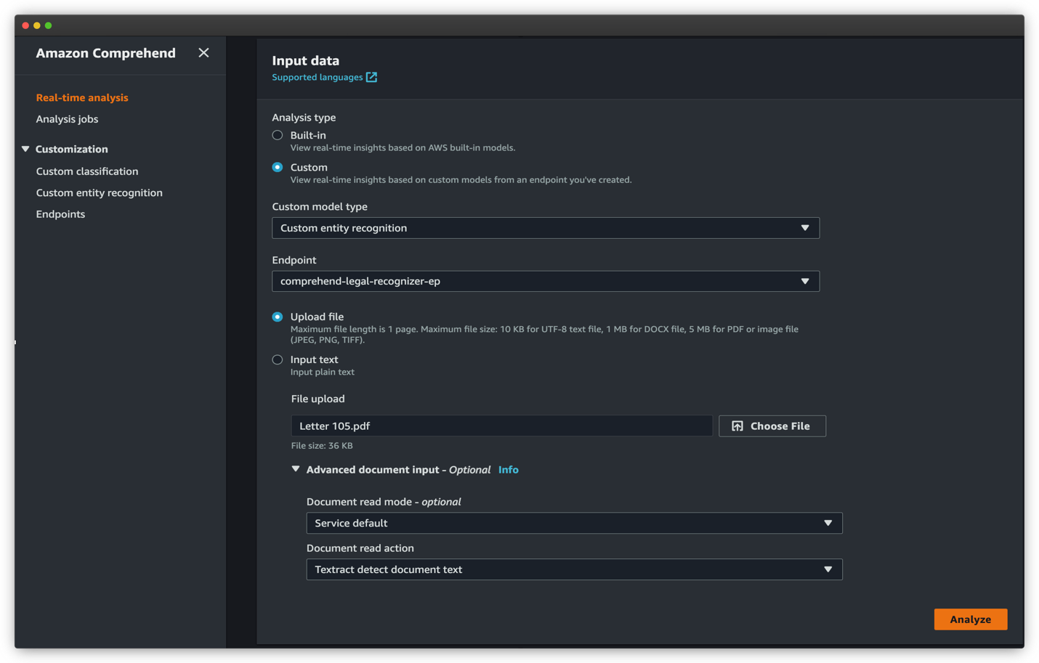The height and width of the screenshot is (663, 1039).
Task: Enable the Upload file option
Action: click(277, 317)
